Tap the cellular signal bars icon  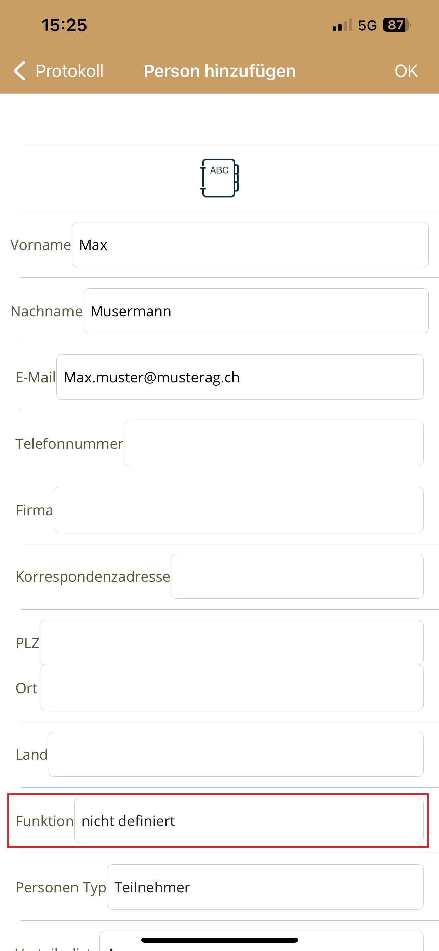pyautogui.click(x=342, y=25)
